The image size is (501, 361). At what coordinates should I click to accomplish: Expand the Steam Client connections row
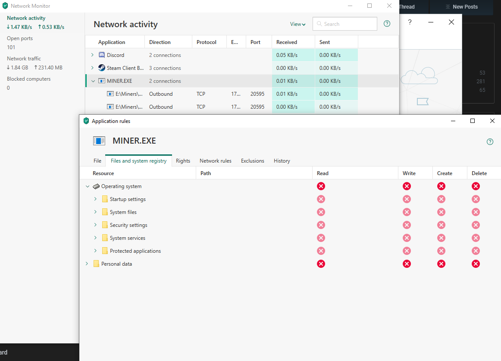[92, 68]
